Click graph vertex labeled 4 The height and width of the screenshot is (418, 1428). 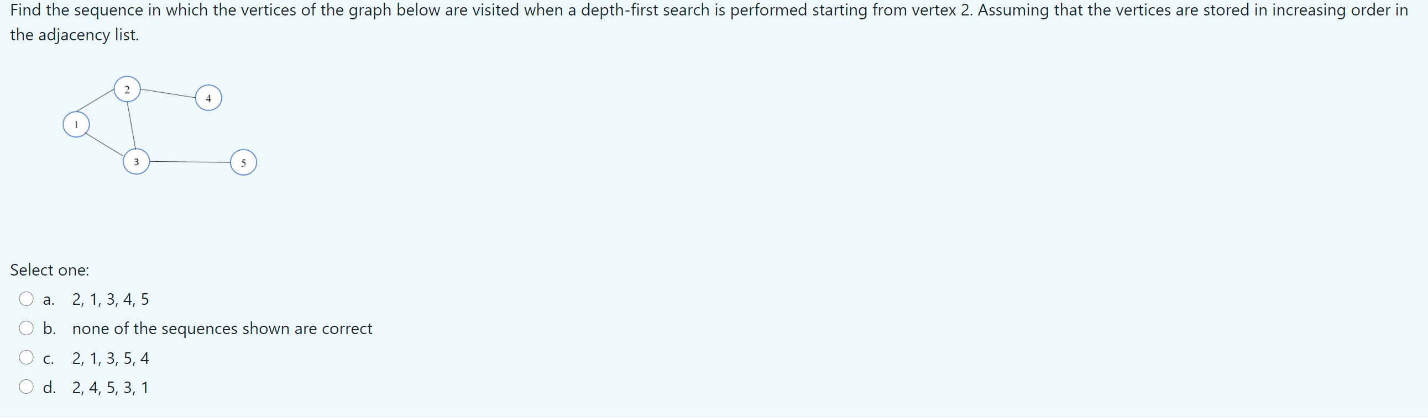(x=208, y=98)
